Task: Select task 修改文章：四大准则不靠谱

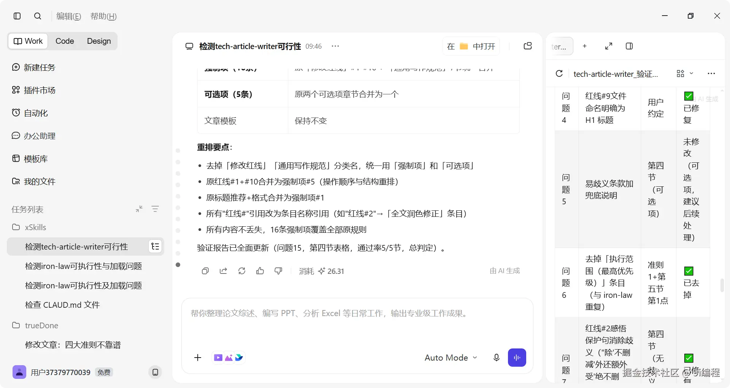Action: click(x=73, y=345)
